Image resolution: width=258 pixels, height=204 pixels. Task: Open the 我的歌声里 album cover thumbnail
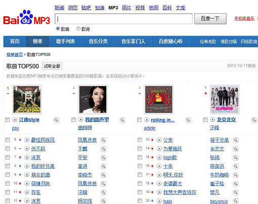[x=93, y=99]
